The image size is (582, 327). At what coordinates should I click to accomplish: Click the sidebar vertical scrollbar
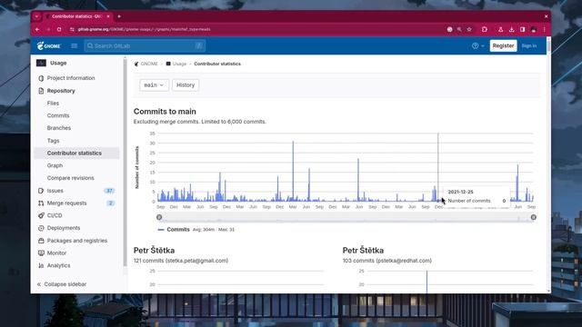point(125,162)
